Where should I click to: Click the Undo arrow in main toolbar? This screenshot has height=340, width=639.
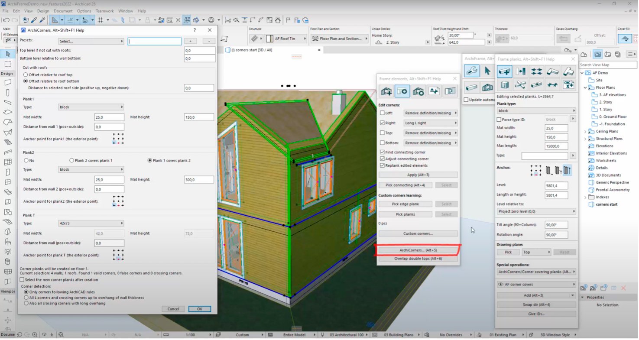(6, 20)
